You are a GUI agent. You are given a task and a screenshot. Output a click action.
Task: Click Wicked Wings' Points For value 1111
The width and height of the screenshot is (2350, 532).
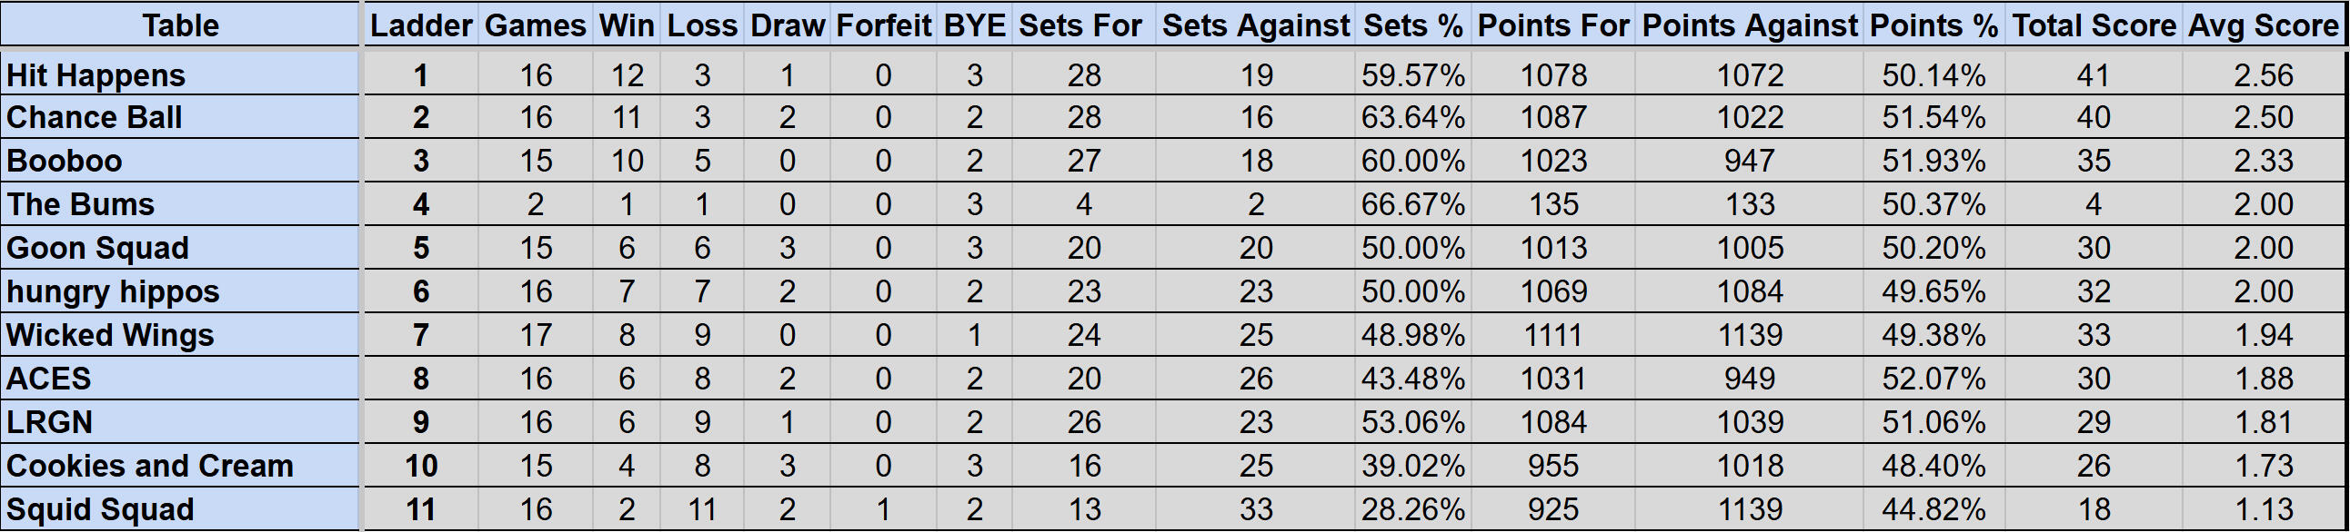click(x=1552, y=335)
